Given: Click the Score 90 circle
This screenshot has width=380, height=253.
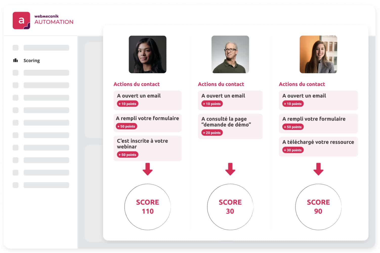Looking at the screenshot, I should coord(318,207).
